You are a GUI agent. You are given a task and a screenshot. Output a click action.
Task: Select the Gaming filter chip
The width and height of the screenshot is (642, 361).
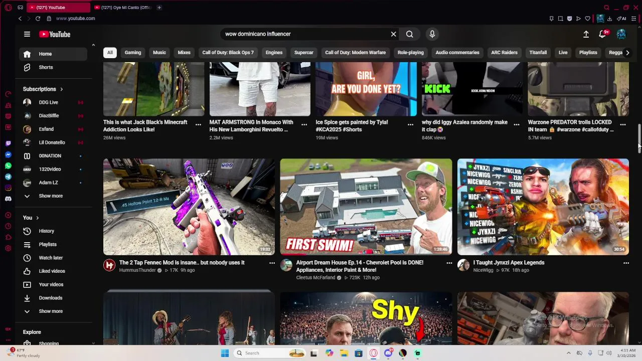pos(133,53)
